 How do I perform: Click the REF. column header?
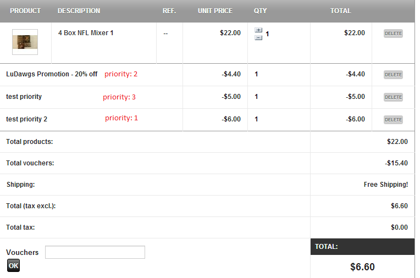point(169,11)
